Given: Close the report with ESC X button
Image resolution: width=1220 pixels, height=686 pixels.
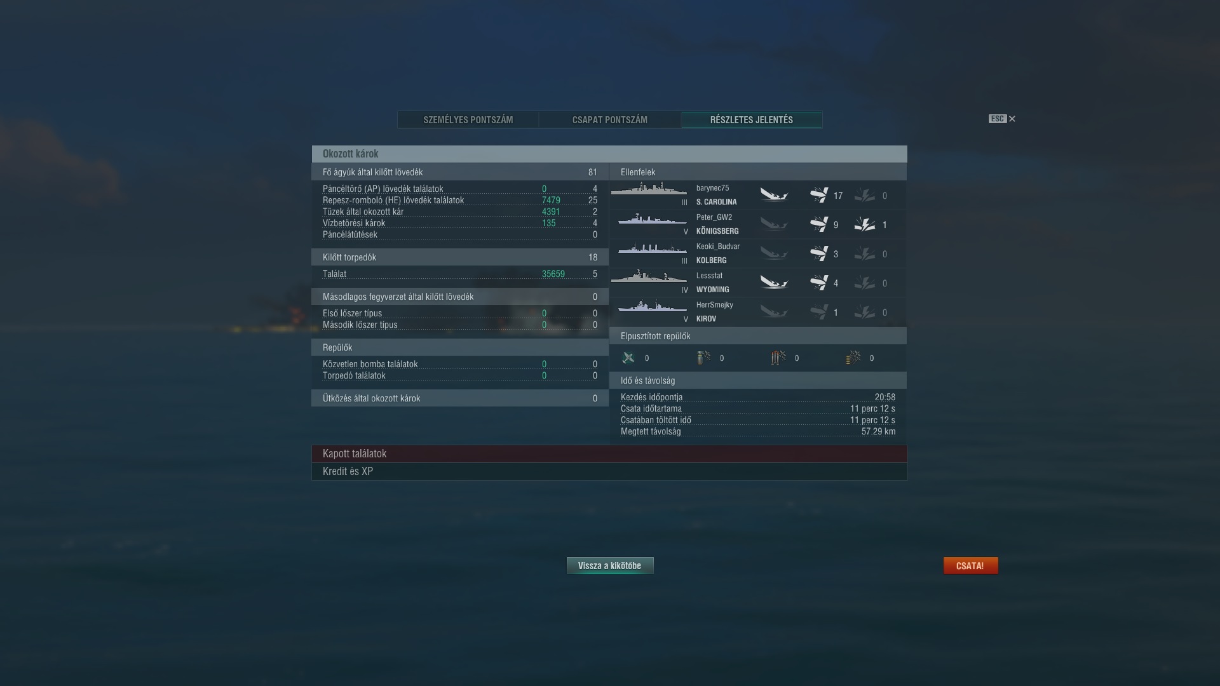Looking at the screenshot, I should 1002,119.
